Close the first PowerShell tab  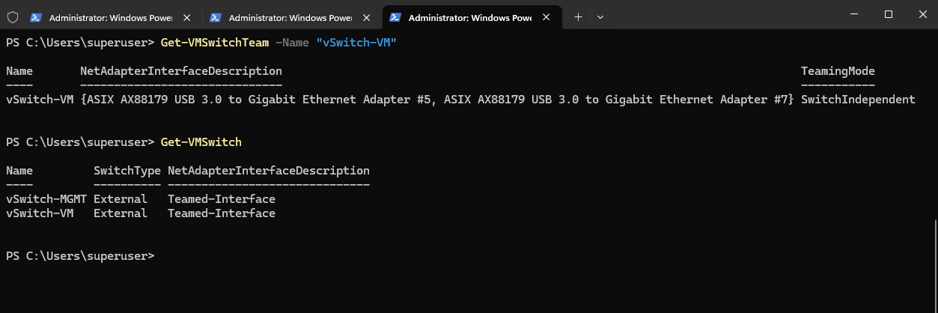coord(186,16)
